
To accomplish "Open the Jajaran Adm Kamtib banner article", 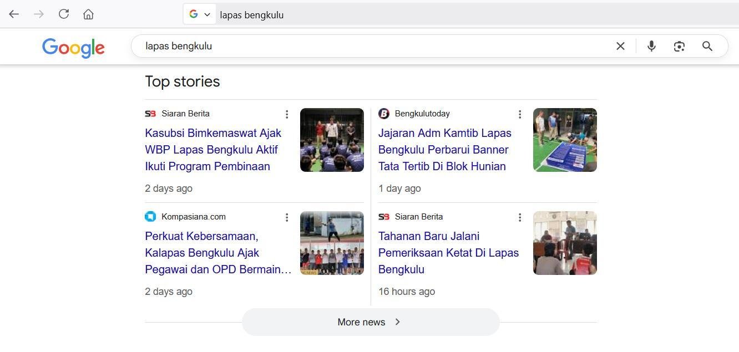I will (444, 149).
